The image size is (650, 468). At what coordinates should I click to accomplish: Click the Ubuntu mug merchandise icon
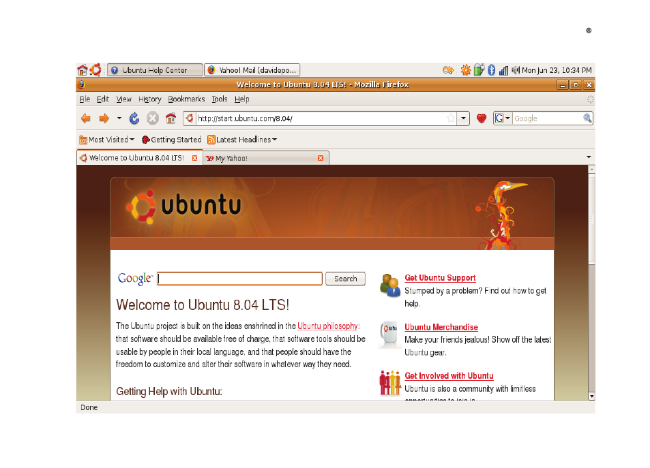(389, 334)
